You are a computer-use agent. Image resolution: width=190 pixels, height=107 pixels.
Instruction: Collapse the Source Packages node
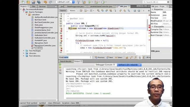click(x=24, y=12)
